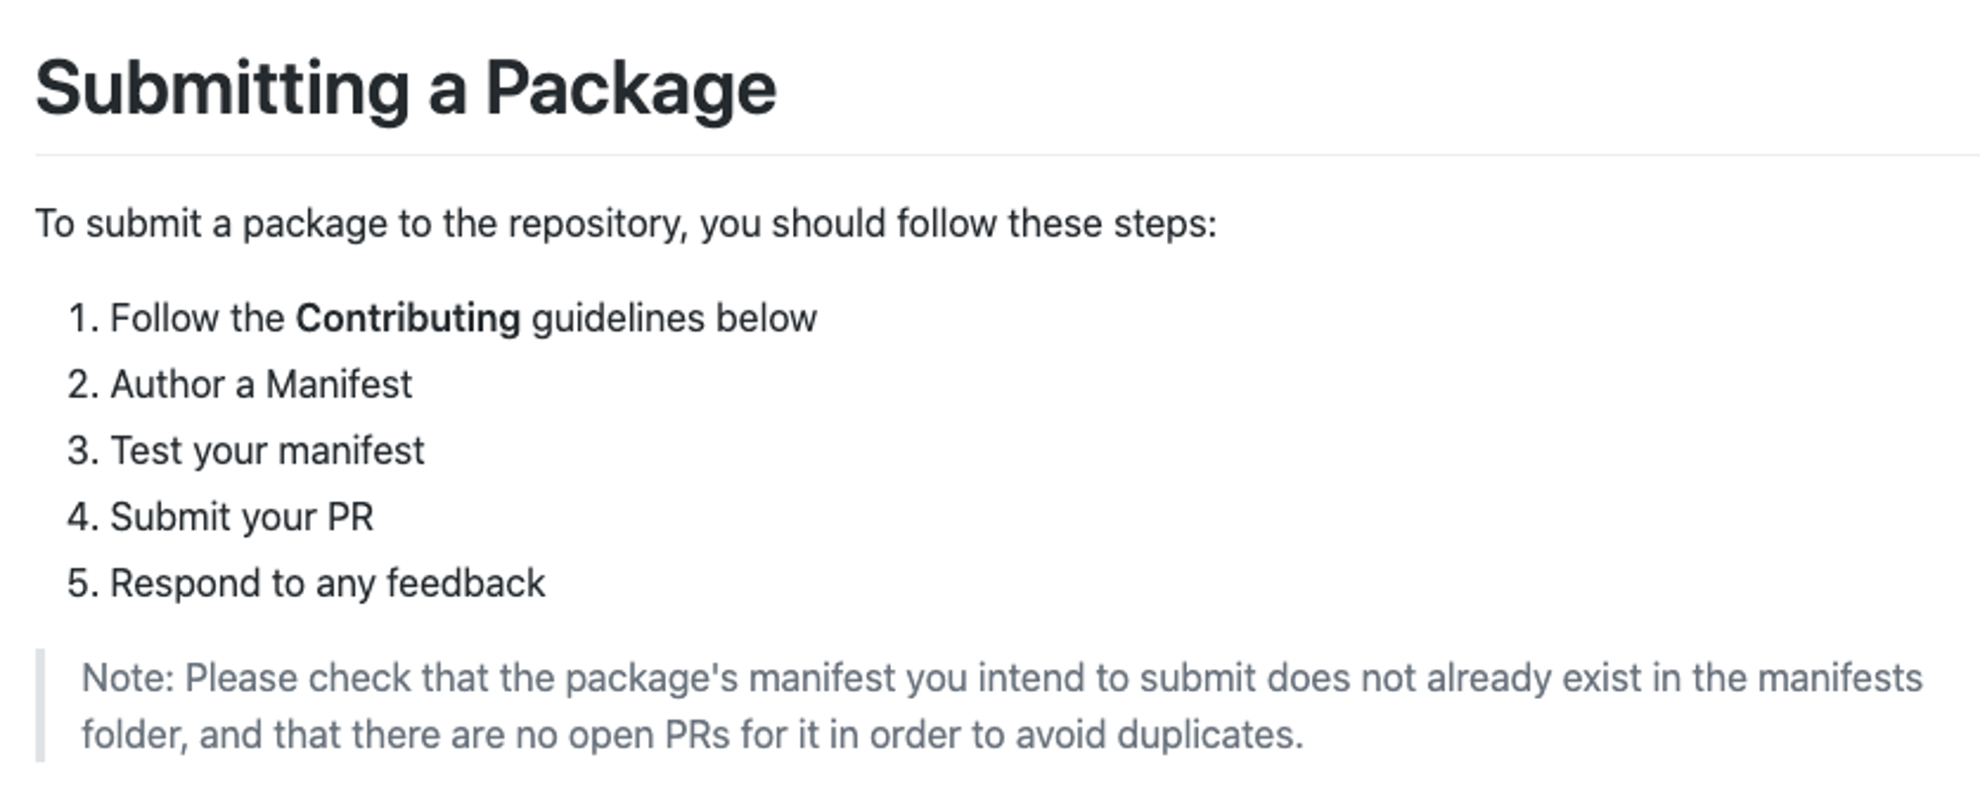Click the "Submitting a Package" heading
This screenshot has width=1980, height=793.
406,89
